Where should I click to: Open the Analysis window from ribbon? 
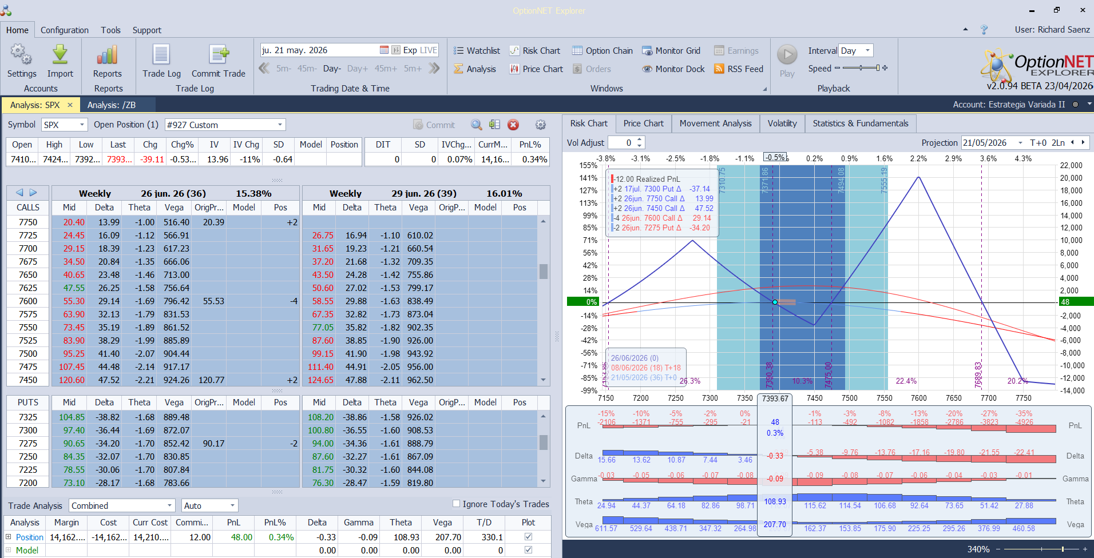point(475,69)
